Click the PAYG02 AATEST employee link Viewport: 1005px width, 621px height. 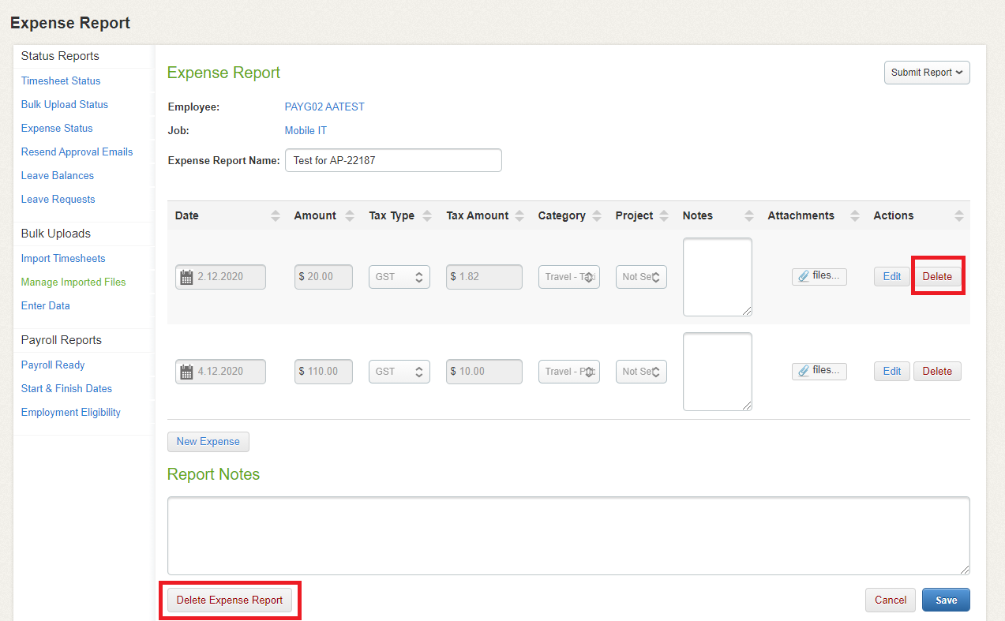coord(324,107)
